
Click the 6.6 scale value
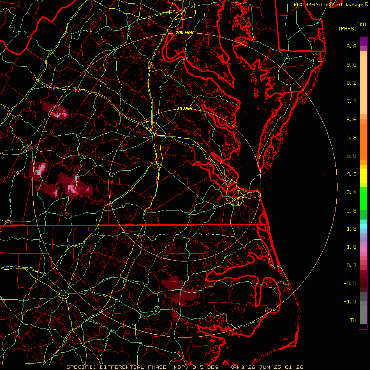click(x=351, y=119)
